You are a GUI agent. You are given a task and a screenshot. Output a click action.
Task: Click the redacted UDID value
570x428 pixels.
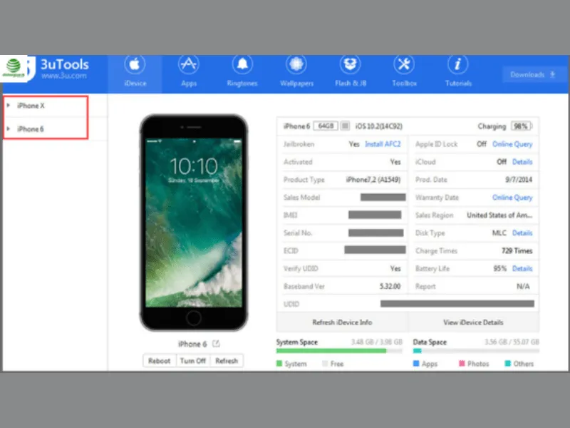point(457,304)
